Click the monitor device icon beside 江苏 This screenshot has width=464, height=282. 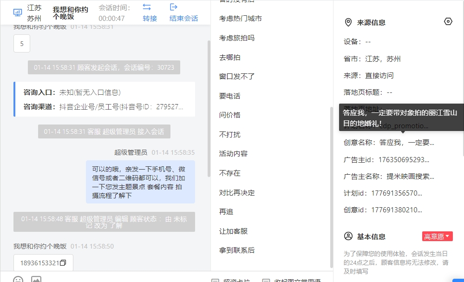click(18, 13)
